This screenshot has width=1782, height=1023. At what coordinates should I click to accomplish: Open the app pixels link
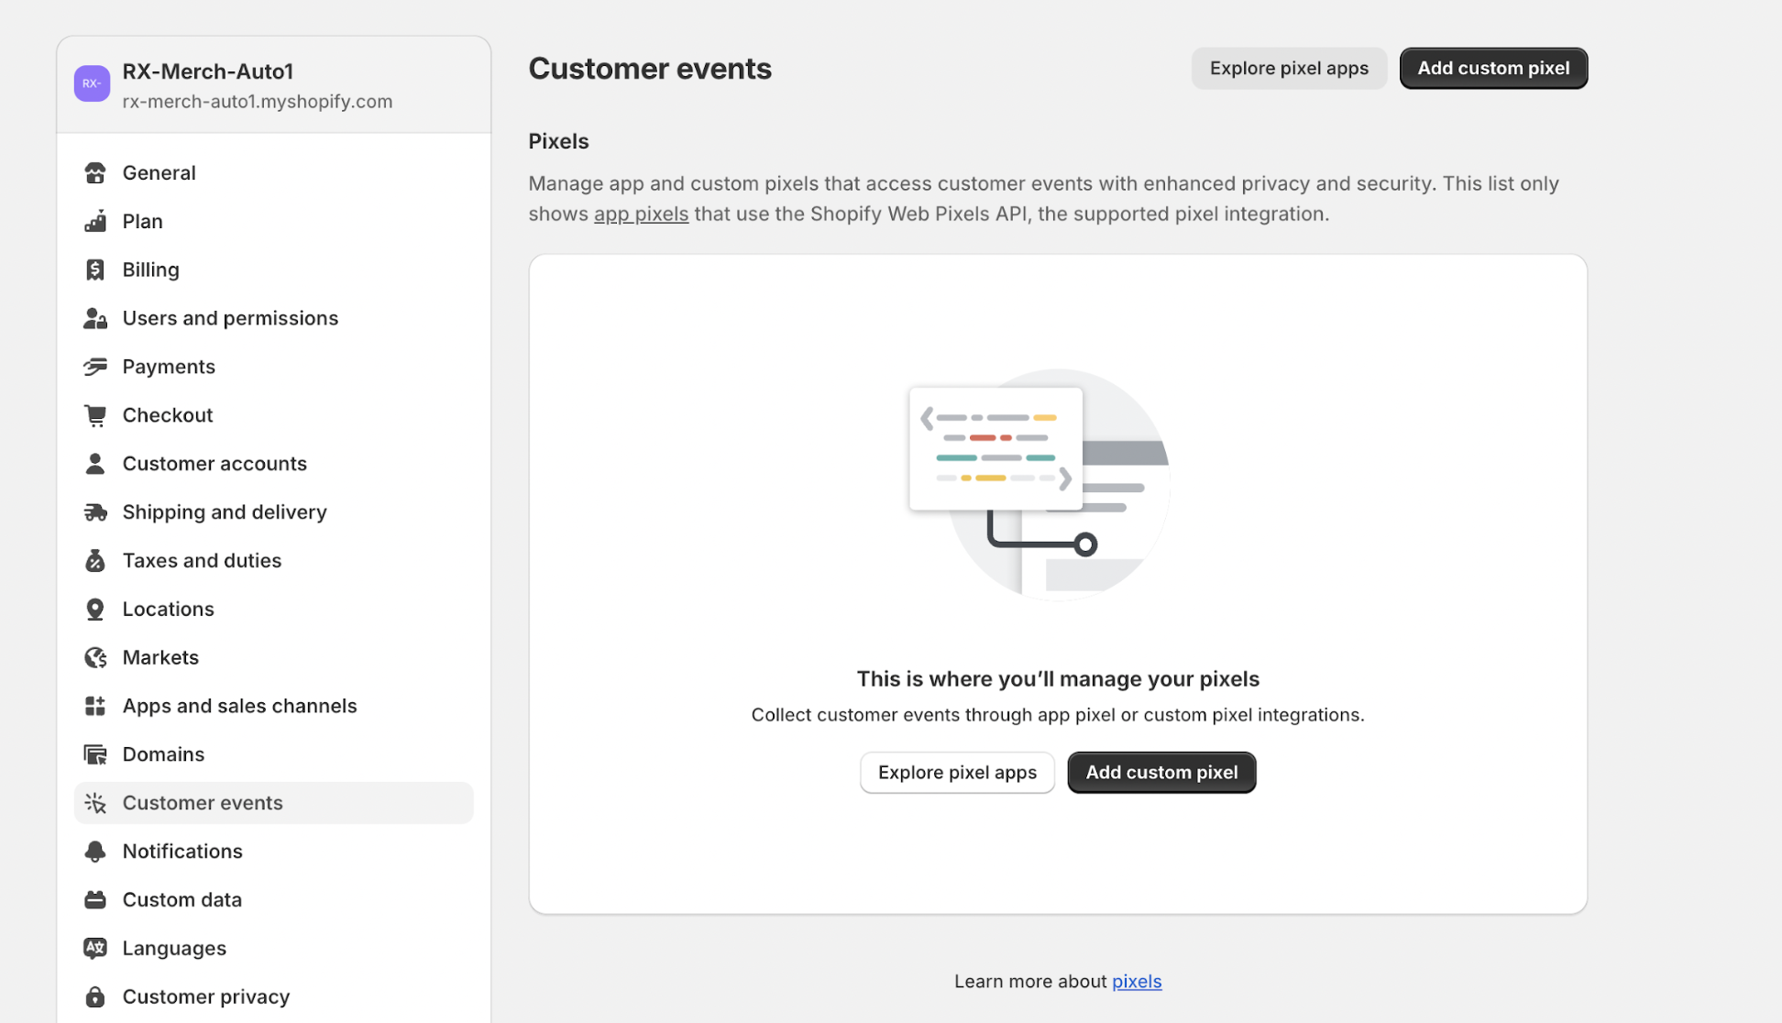641,213
